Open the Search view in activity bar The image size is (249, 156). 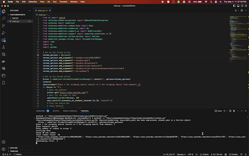coord(4,18)
